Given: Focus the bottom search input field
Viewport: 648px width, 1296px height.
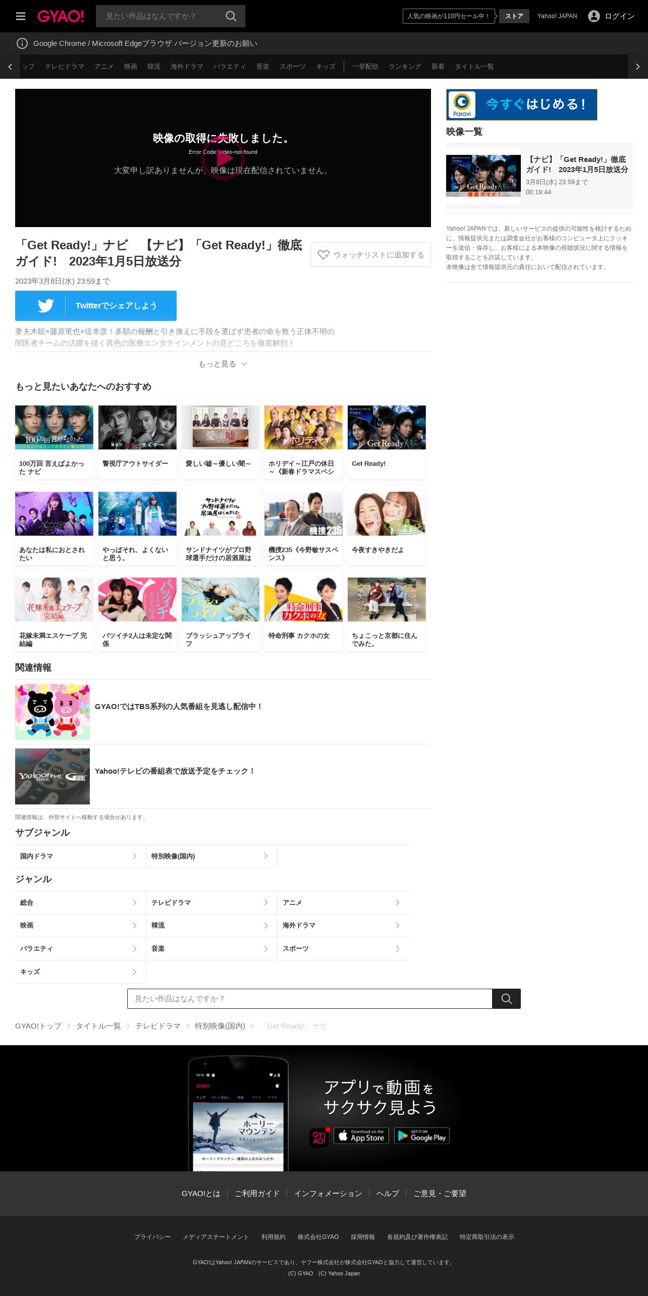Looking at the screenshot, I should pos(310,999).
